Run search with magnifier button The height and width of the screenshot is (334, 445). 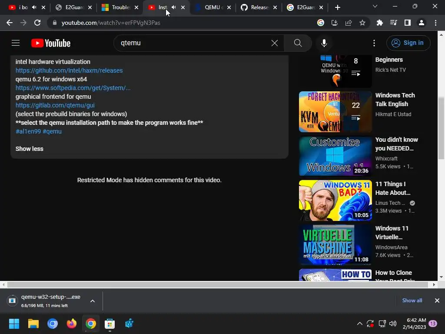[x=298, y=43]
